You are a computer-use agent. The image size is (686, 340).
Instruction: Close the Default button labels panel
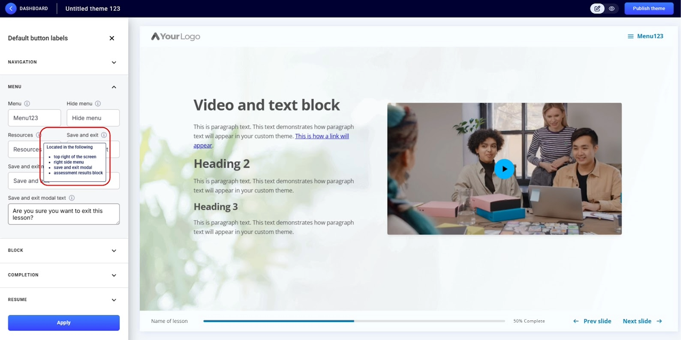pos(112,38)
